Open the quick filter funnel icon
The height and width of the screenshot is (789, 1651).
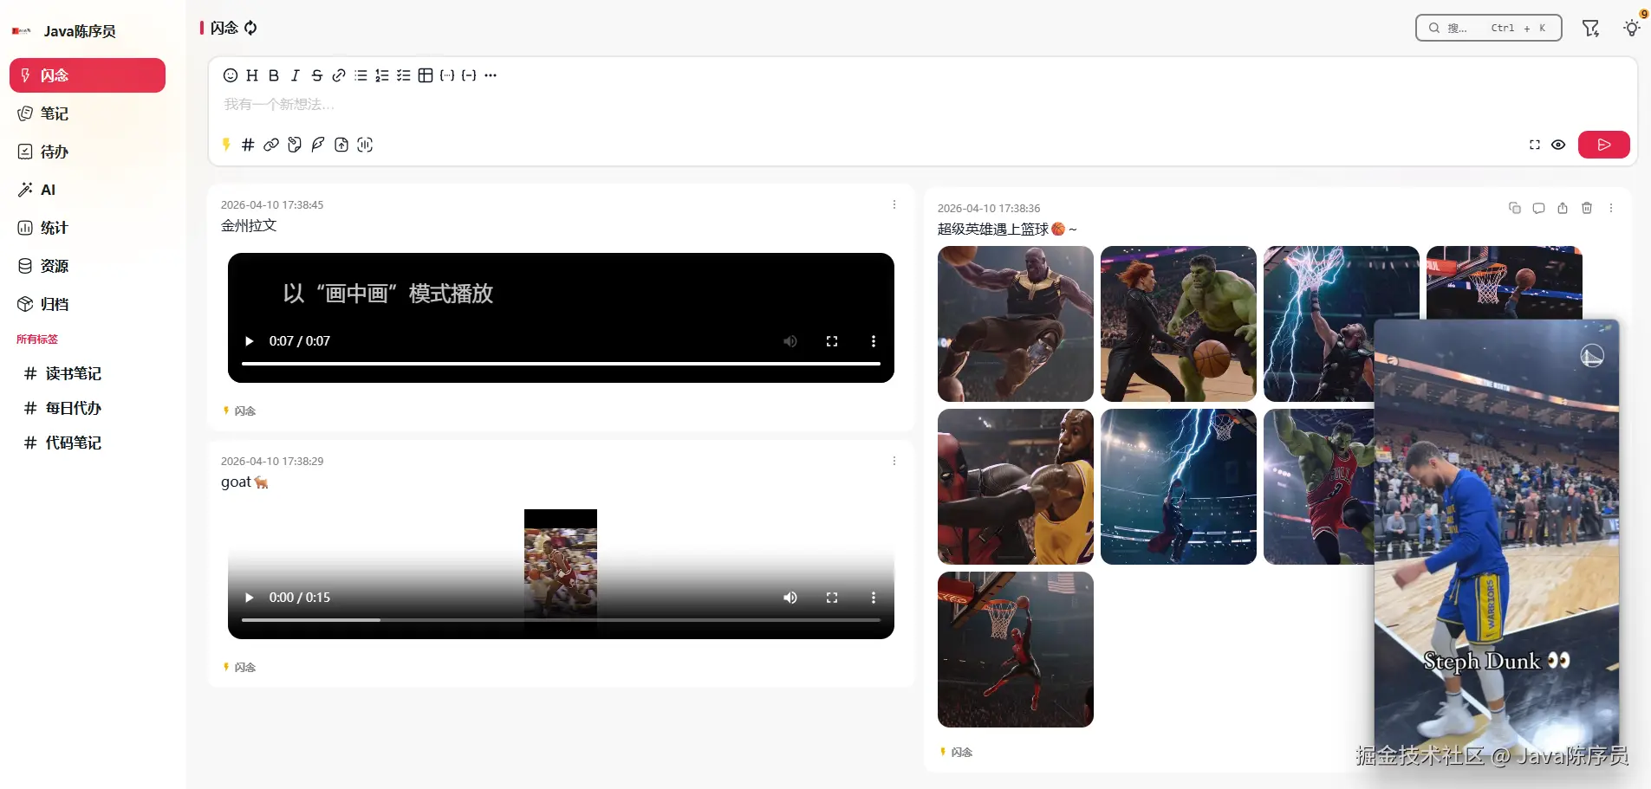tap(1590, 29)
